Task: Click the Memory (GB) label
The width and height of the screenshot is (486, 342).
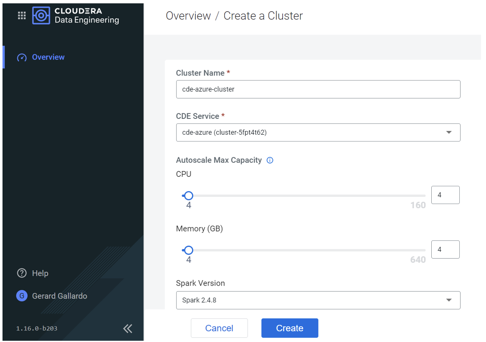Action: (199, 229)
